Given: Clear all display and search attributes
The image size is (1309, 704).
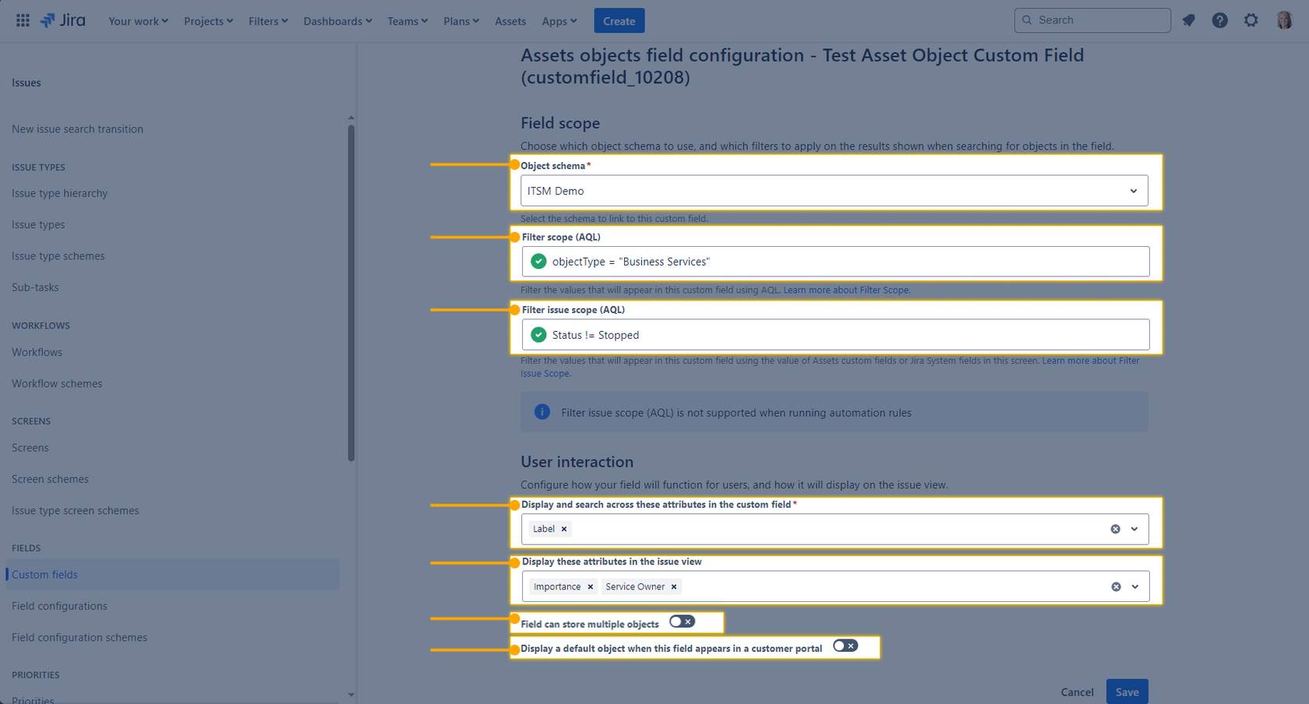Looking at the screenshot, I should (x=1115, y=529).
